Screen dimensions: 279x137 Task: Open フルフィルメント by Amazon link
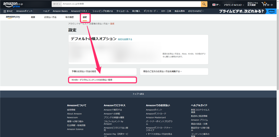[x=113, y=123]
